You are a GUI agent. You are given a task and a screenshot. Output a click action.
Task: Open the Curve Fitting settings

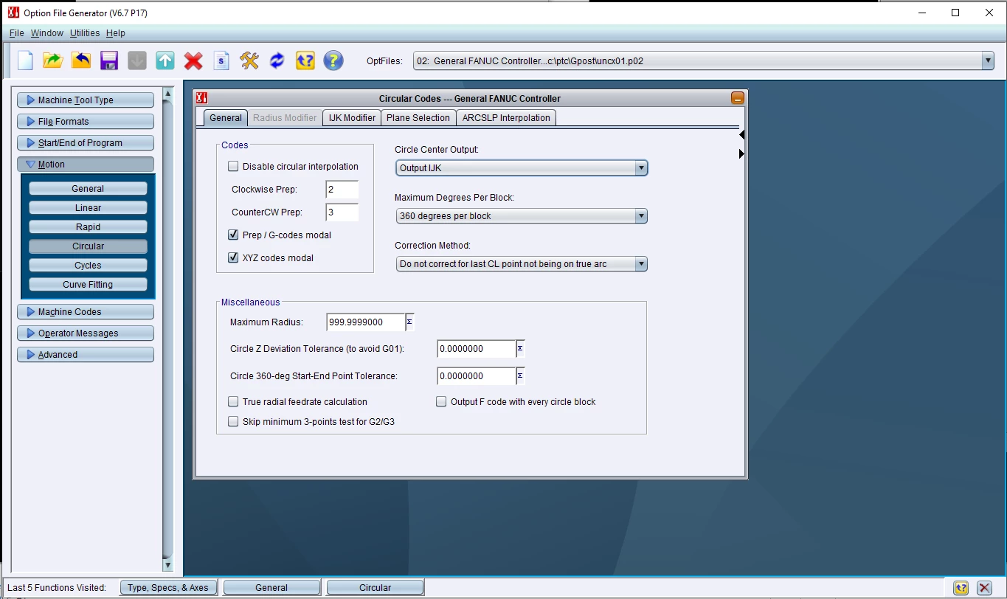click(88, 285)
